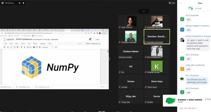Select Chelsea Adetan's participant tile

pos(131,51)
